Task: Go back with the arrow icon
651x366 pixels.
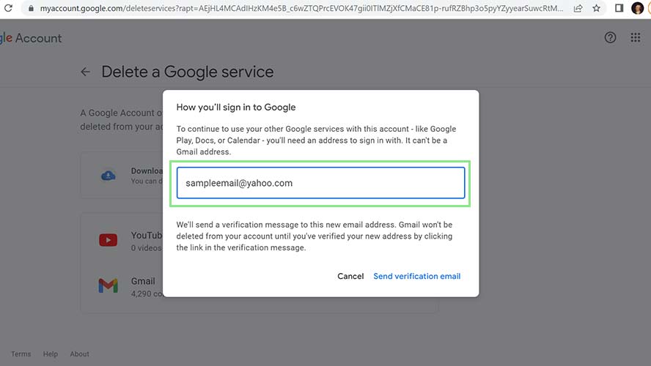Action: click(86, 72)
